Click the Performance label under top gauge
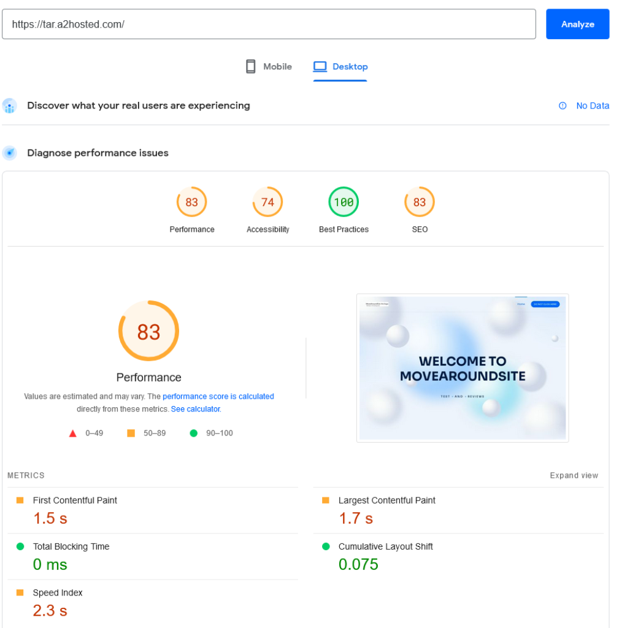This screenshot has width=619, height=628. [x=192, y=229]
